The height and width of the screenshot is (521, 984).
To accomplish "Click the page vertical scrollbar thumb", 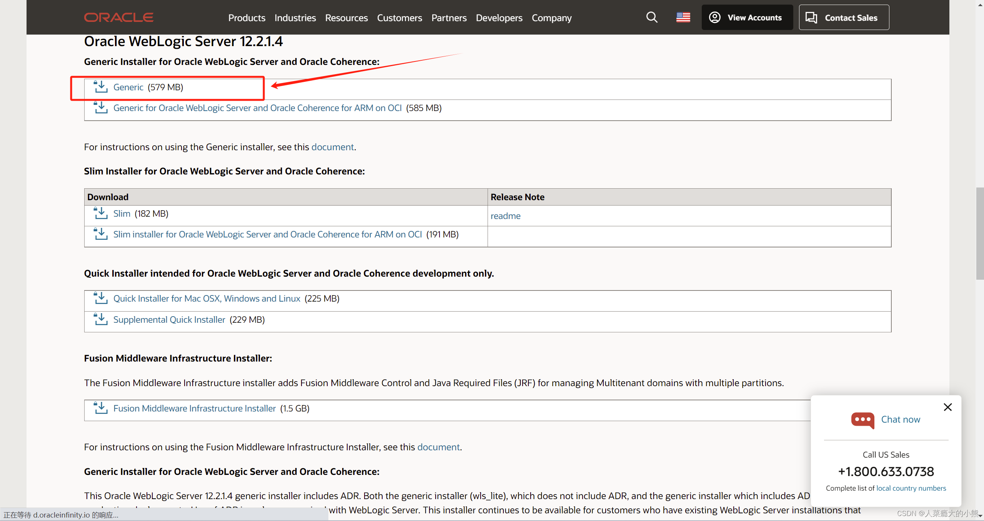I will click(979, 234).
